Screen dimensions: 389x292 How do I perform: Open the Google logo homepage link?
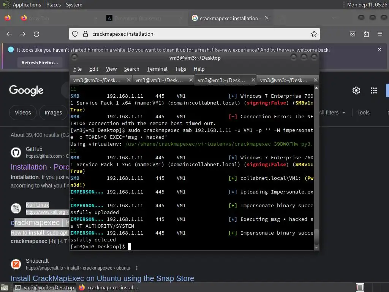[26, 90]
